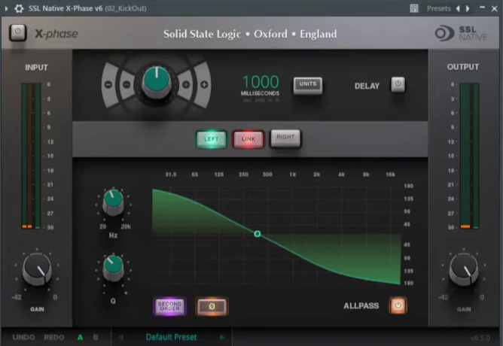Select previous preset in title bar
The height and width of the screenshot is (346, 503).
pyautogui.click(x=458, y=8)
